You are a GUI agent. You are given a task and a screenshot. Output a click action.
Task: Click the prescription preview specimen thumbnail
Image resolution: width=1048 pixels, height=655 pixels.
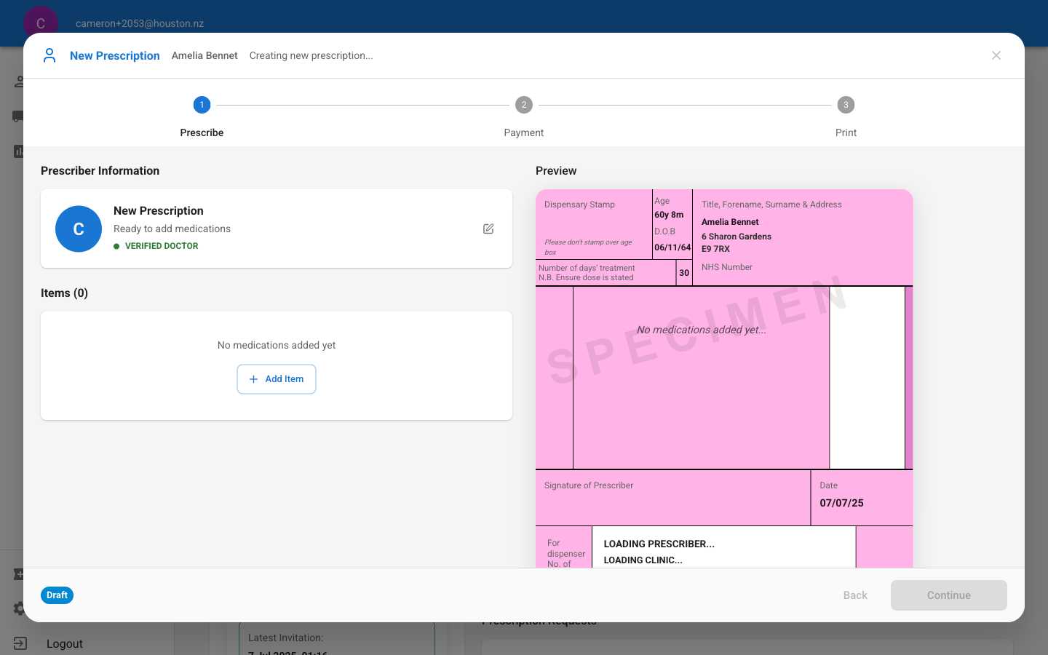[x=724, y=378]
